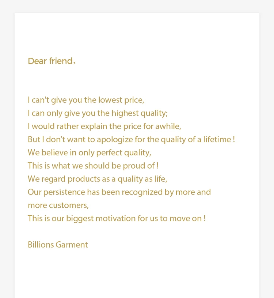Click the word "motivation" in the letter

point(115,218)
